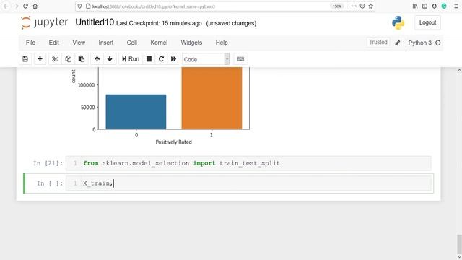This screenshot has height=260, width=462.
Task: Open the cell type Code dropdown
Action: click(206, 59)
